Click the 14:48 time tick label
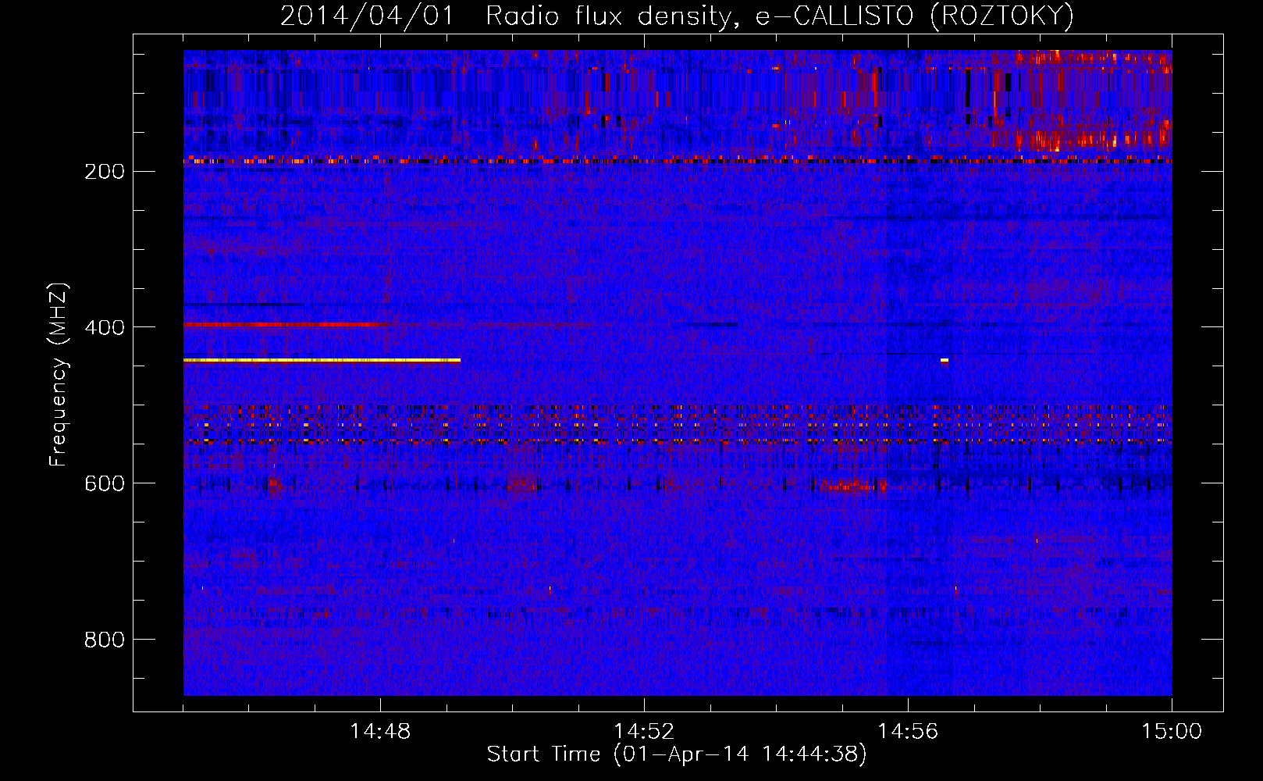The width and height of the screenshot is (1263, 781). pos(380,732)
